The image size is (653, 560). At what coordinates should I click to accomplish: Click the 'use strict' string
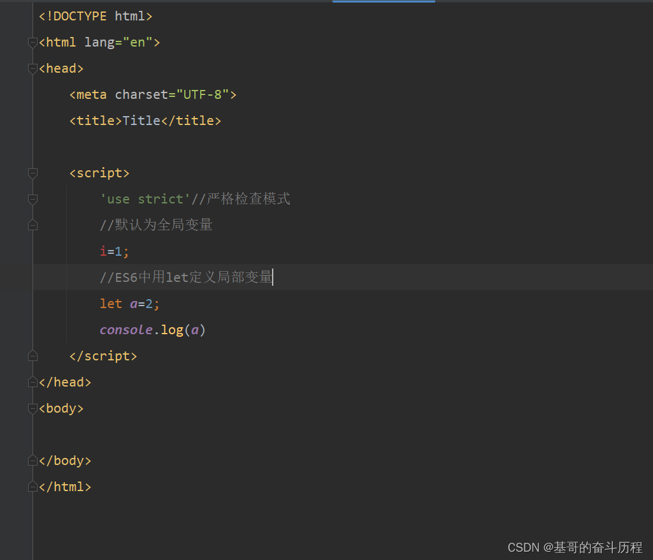(145, 199)
